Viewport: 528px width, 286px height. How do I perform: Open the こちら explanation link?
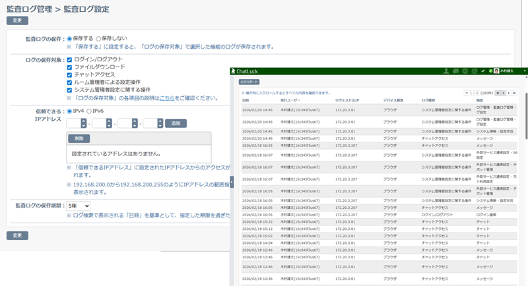(167, 98)
